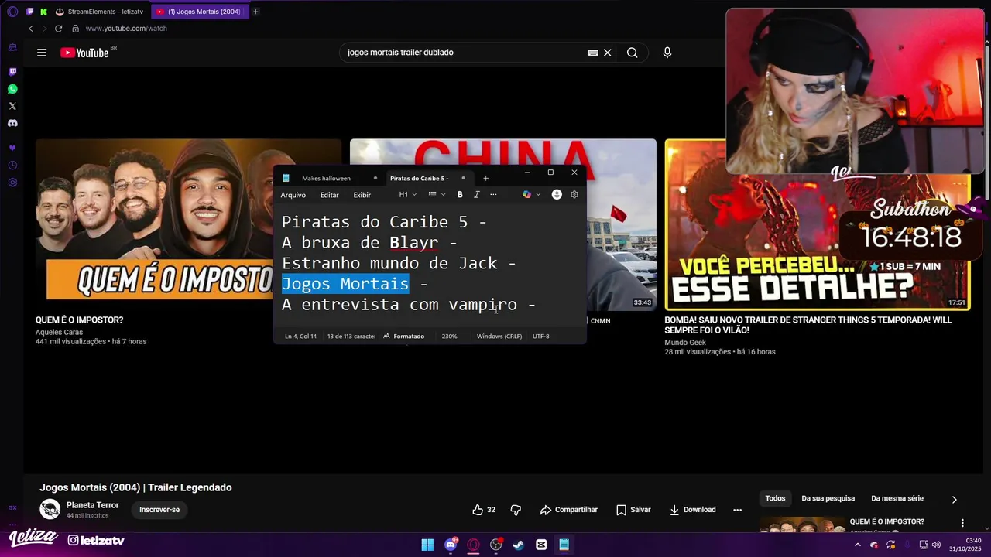Open Exibir menu in Notepad

pyautogui.click(x=362, y=195)
